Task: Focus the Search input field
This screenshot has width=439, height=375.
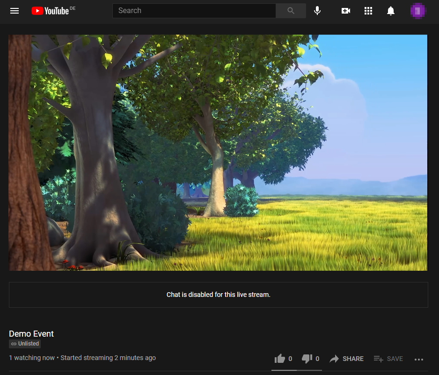Action: [x=194, y=11]
